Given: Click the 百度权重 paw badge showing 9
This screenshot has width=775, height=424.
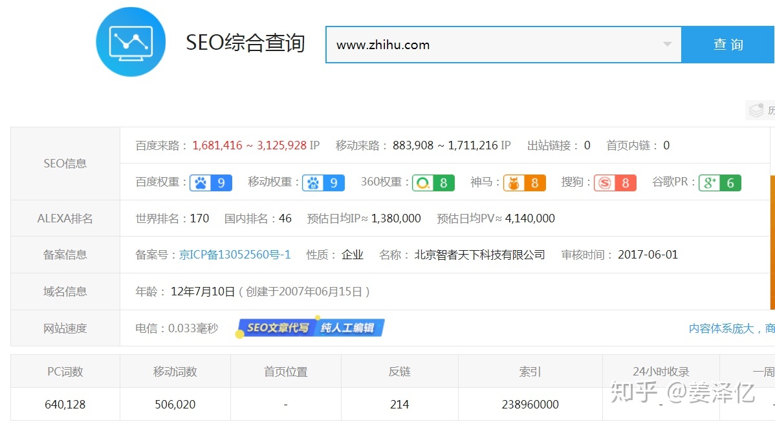Looking at the screenshot, I should click(x=211, y=183).
